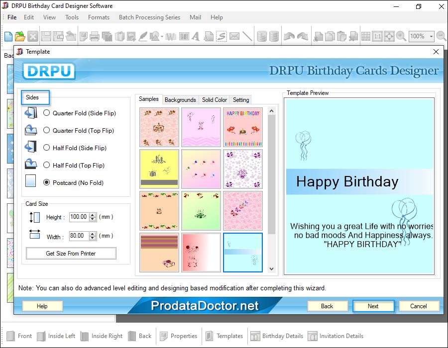Open the Formats menu
This screenshot has height=348, width=448.
click(99, 17)
